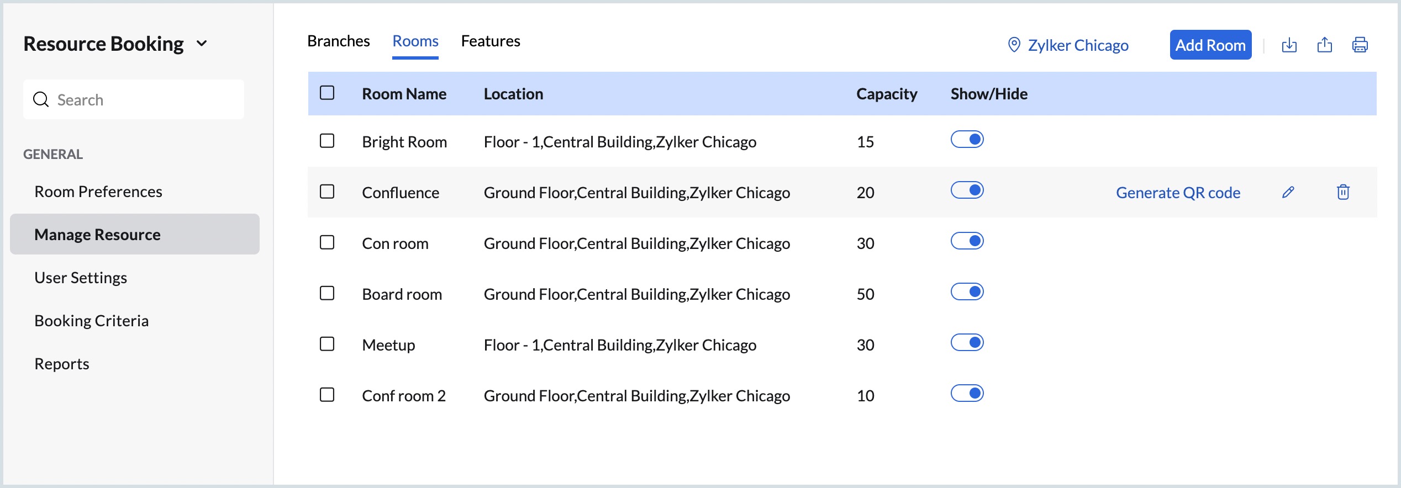Toggle visibility of Bright Room
This screenshot has width=1401, height=488.
coord(967,140)
